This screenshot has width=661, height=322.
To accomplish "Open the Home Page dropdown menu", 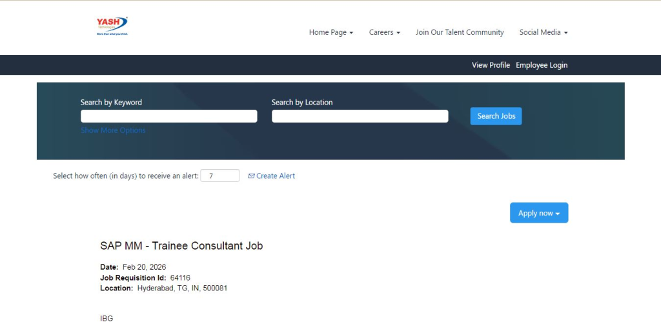I will pos(331,32).
